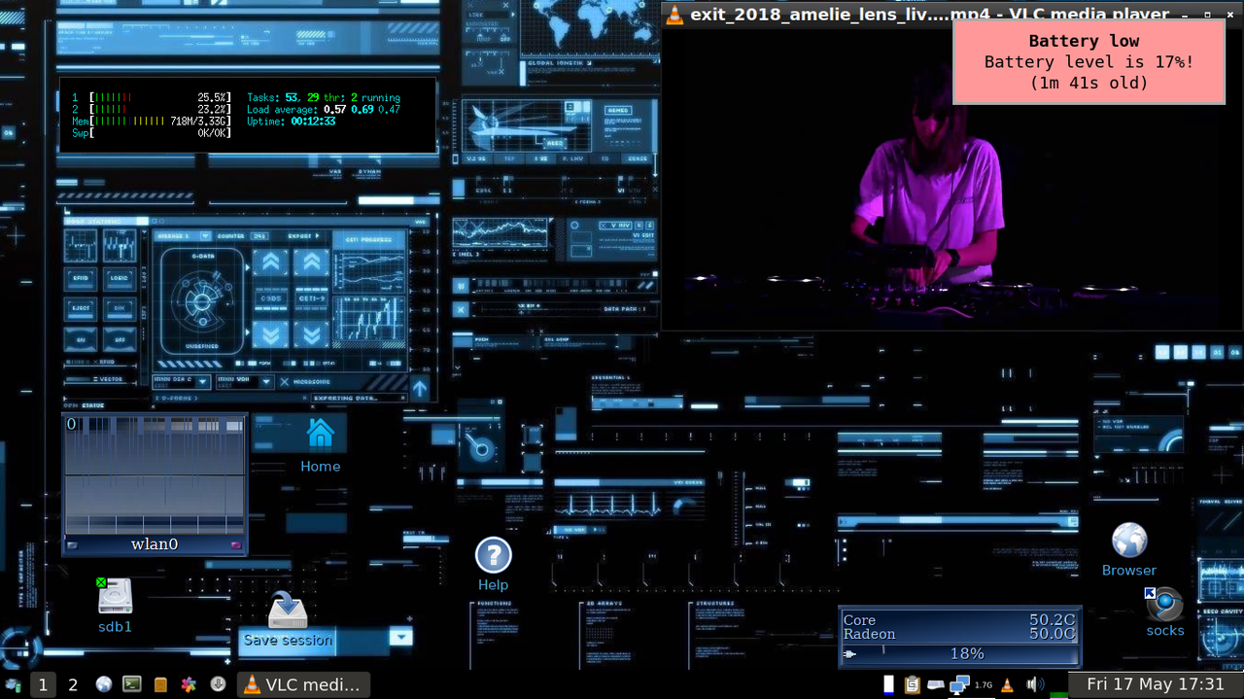Click the battery plug icon beside 18%
The width and height of the screenshot is (1244, 699).
point(850,654)
